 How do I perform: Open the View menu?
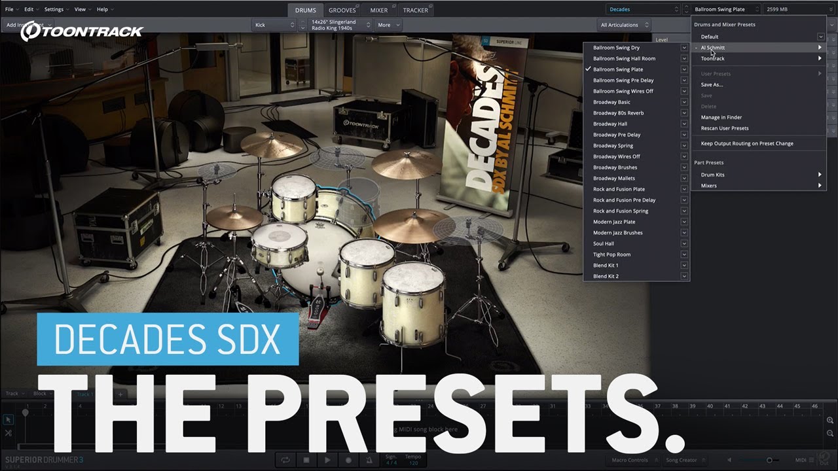pyautogui.click(x=82, y=9)
